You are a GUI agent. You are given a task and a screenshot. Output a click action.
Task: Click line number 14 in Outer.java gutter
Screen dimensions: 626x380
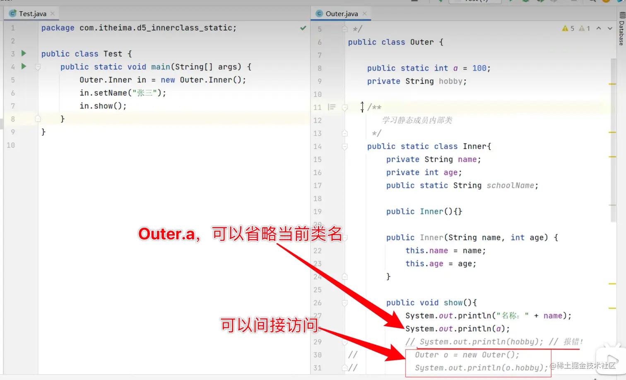317,147
